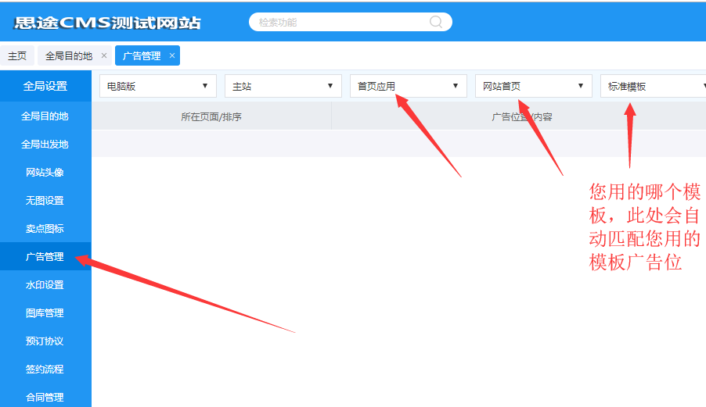Open 全局目的地 in the sidebar
The height and width of the screenshot is (407, 706).
[45, 116]
